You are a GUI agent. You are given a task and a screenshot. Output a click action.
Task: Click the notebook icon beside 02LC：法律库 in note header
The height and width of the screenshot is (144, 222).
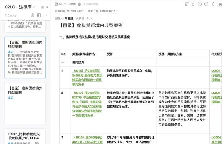tap(56, 4)
